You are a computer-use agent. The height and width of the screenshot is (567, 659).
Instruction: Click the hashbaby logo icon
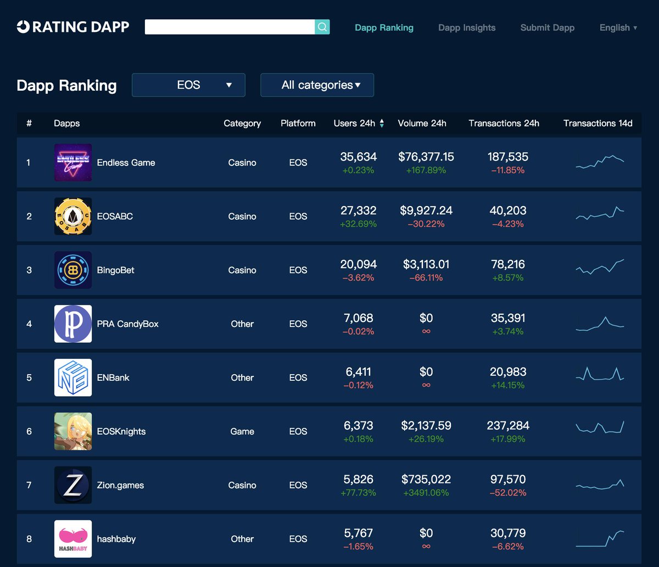point(73,539)
